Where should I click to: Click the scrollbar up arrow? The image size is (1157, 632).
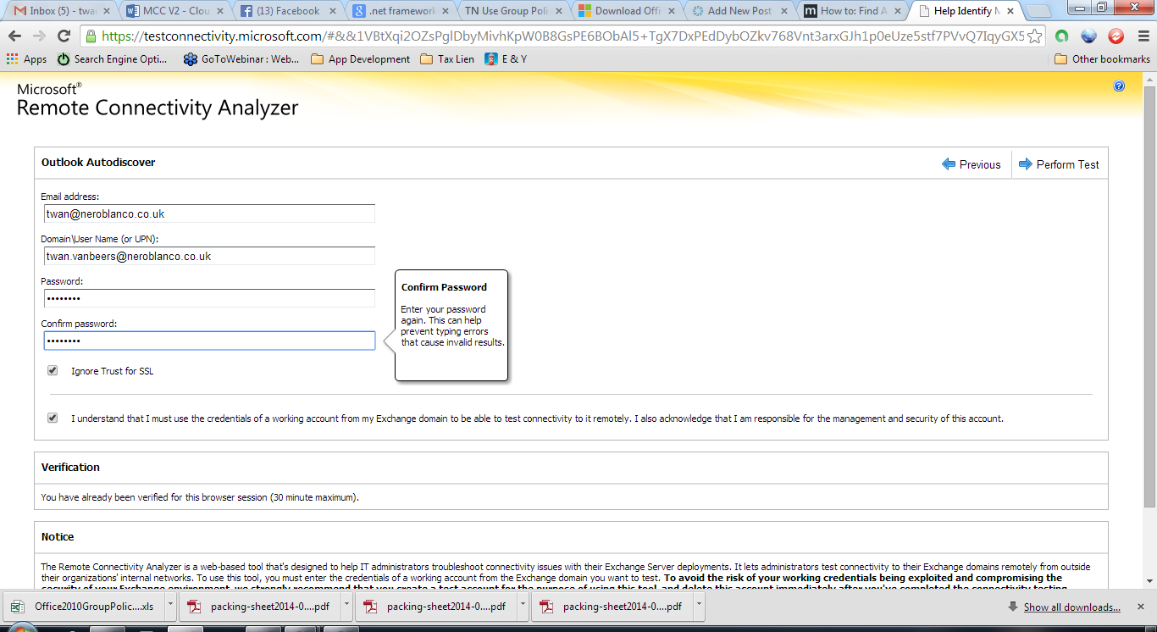(1149, 79)
